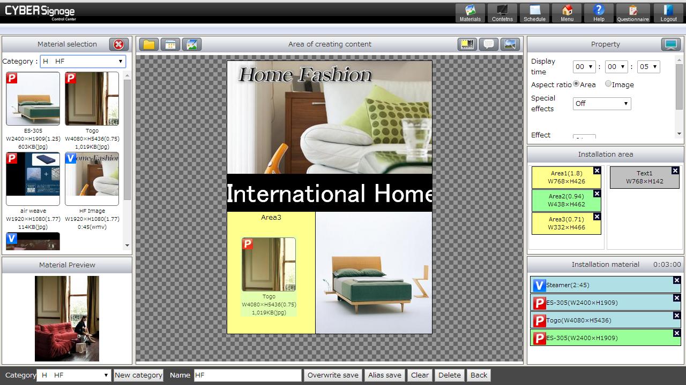The width and height of the screenshot is (686, 385).
Task: Open the Menu home icon
Action: coord(566,13)
